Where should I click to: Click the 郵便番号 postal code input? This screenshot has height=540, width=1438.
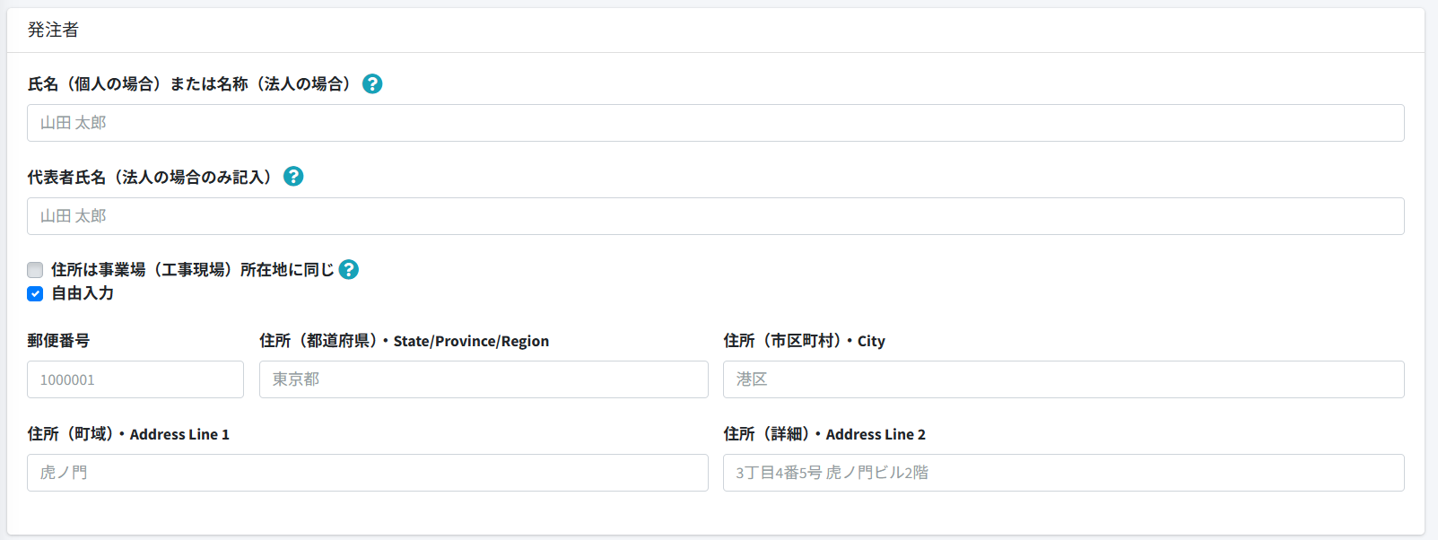pyautogui.click(x=135, y=379)
